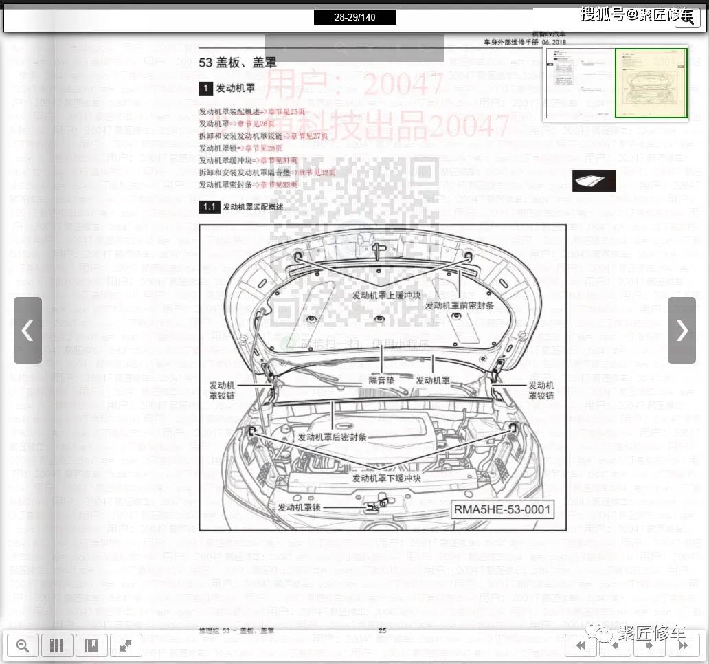The width and height of the screenshot is (709, 664).
Task: Click the diagram label 发动机罩上缓冲块
Action: pos(386,296)
